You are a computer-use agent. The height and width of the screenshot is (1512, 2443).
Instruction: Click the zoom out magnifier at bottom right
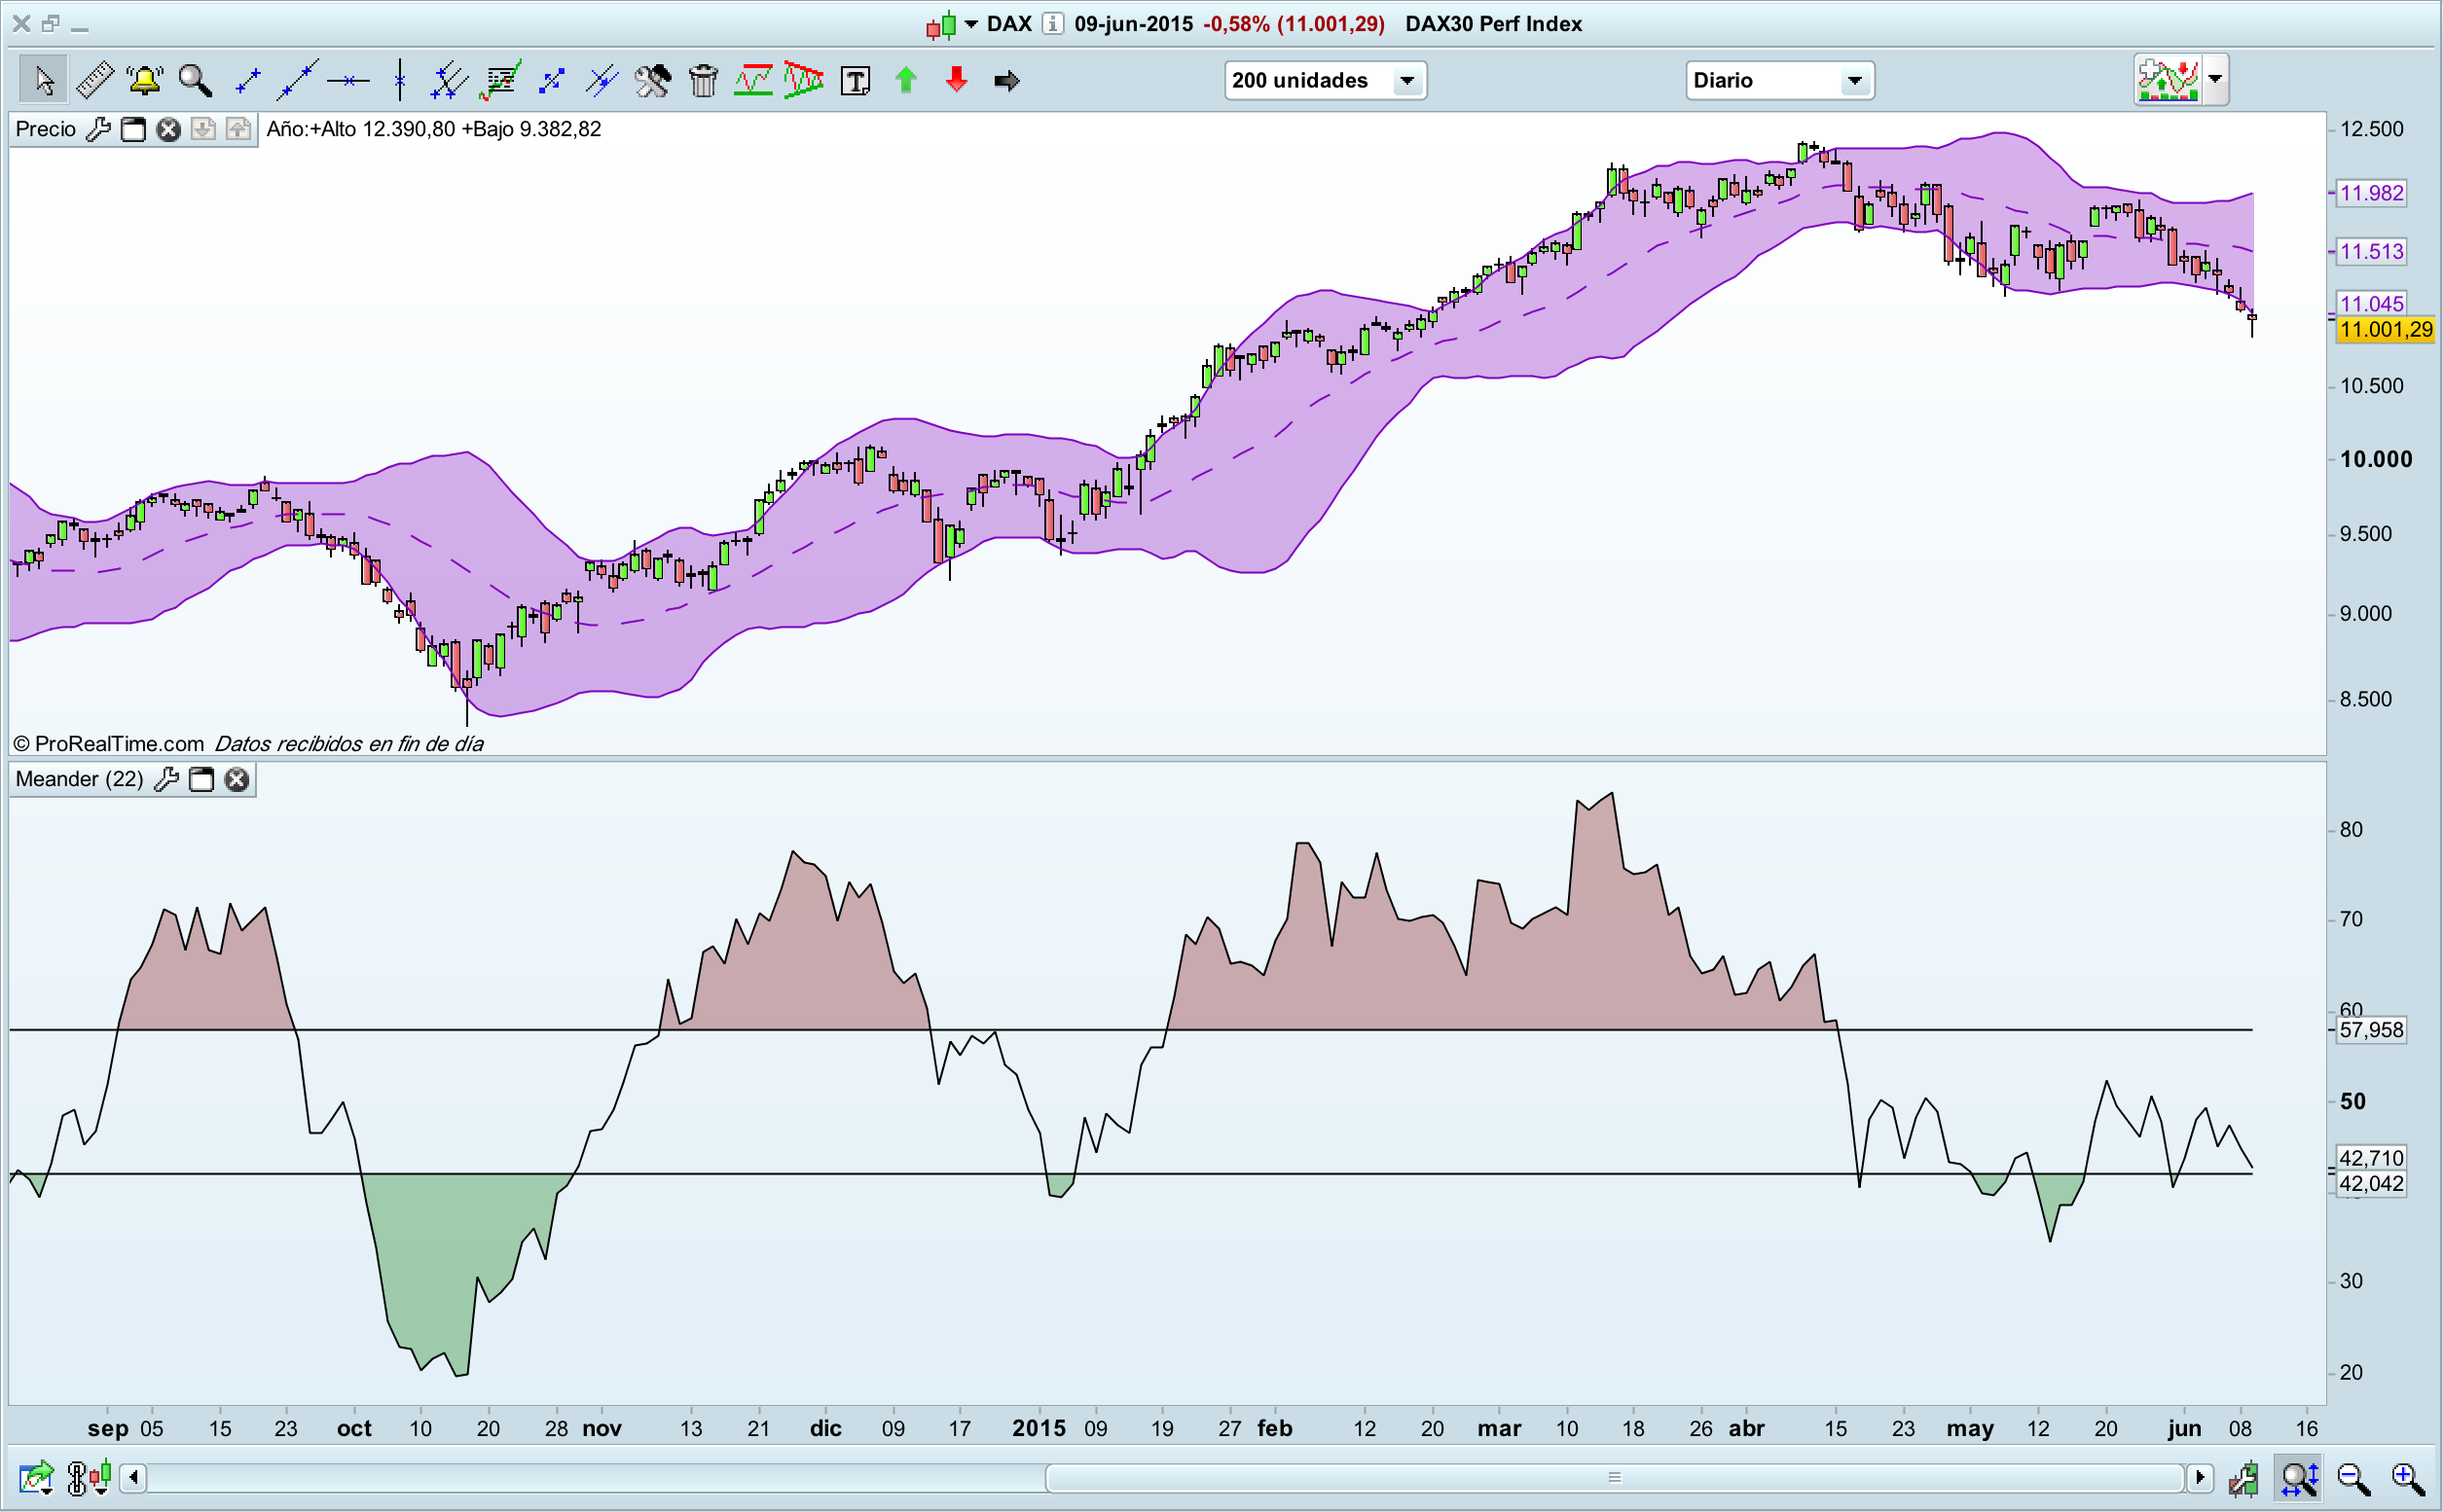point(2352,1477)
